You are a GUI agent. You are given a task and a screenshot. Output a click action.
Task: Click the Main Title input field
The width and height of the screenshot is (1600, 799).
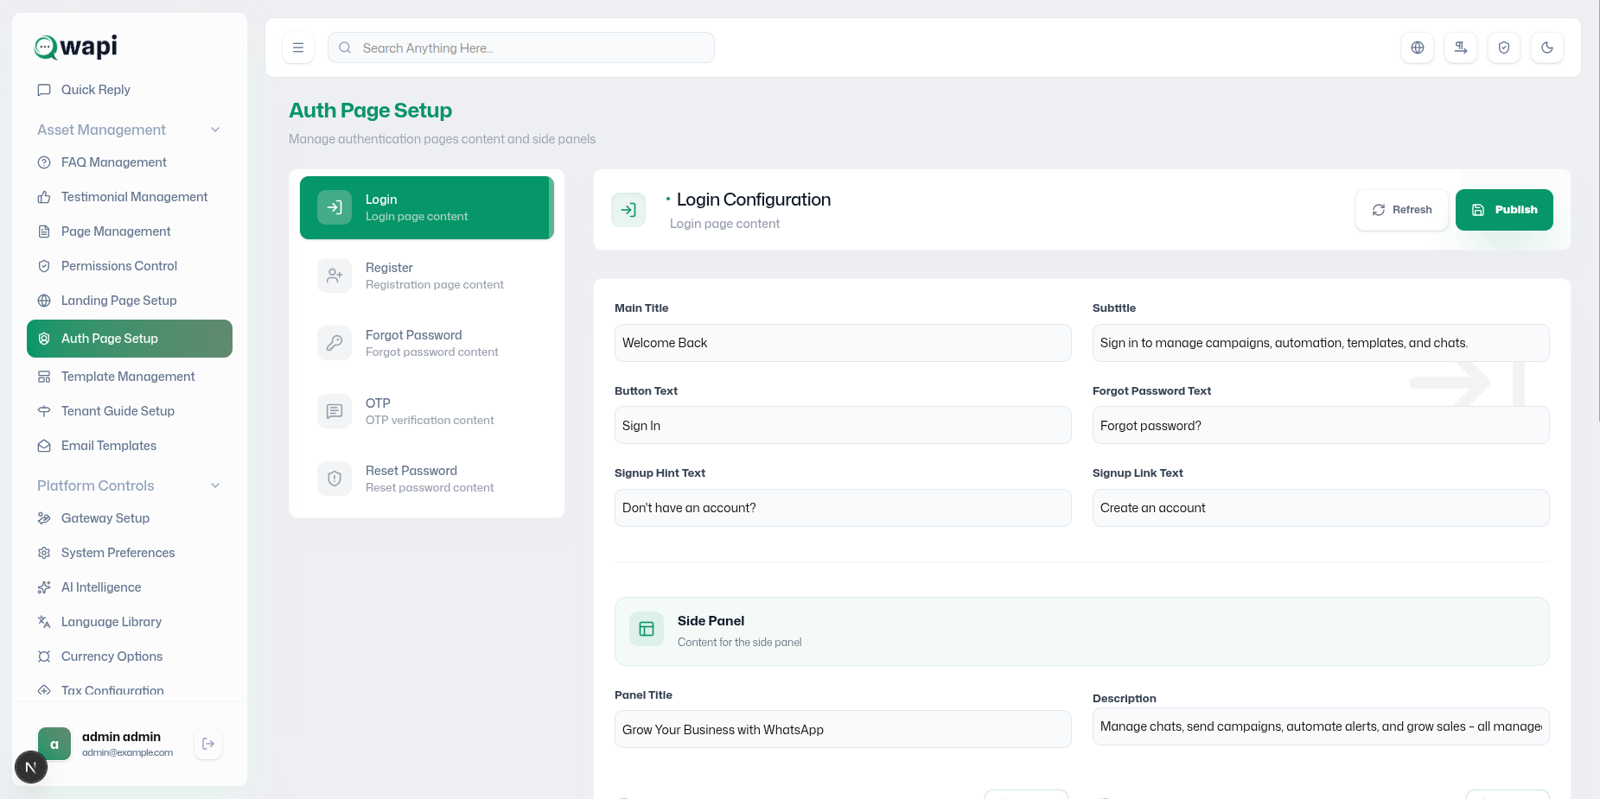[x=843, y=343]
